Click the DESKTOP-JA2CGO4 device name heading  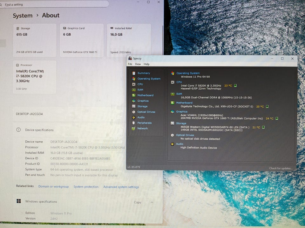coord(29,114)
